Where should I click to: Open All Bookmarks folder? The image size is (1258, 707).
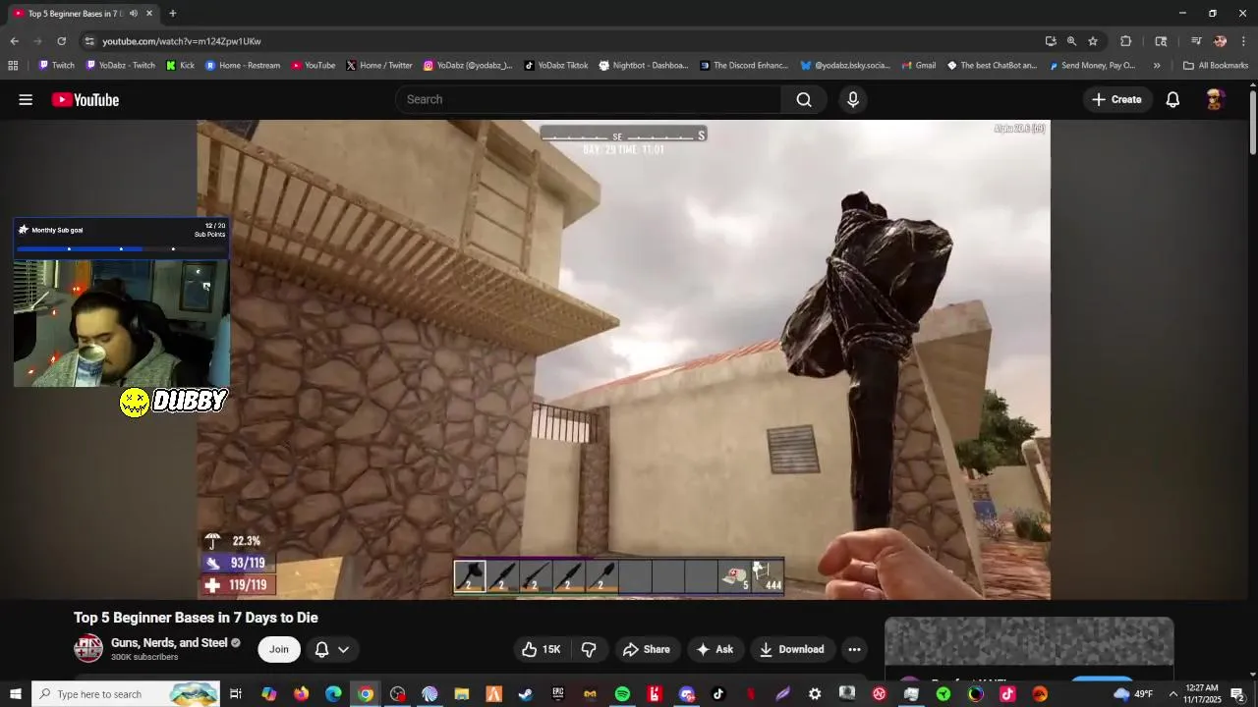tap(1216, 66)
